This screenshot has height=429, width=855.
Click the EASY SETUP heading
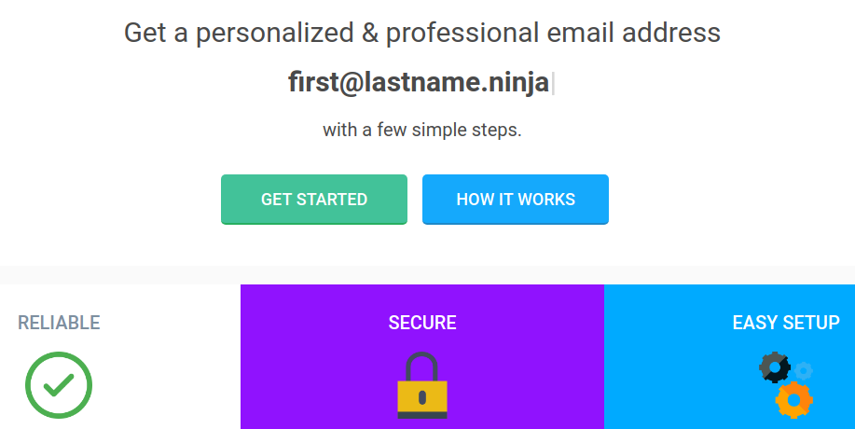(x=785, y=324)
